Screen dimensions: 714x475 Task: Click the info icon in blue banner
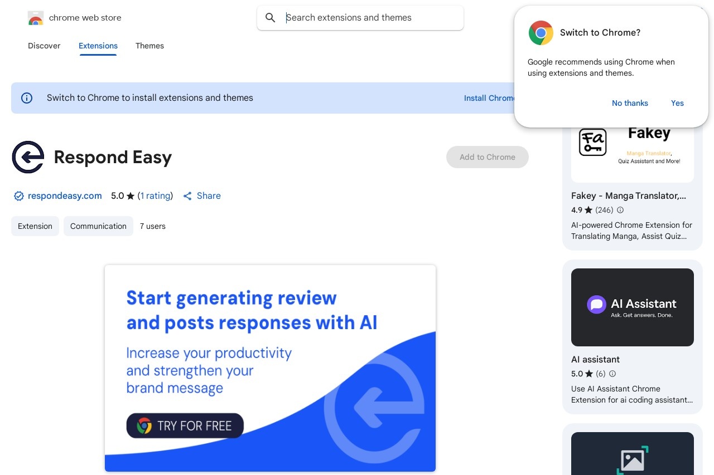[27, 98]
